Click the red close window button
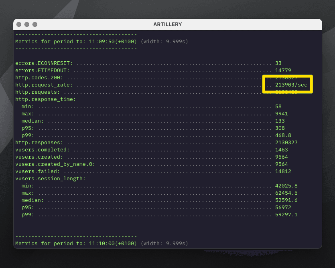The height and width of the screenshot is (268, 335). tap(19, 24)
